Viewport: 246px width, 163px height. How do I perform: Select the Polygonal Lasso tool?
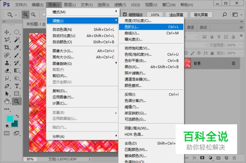7,40
